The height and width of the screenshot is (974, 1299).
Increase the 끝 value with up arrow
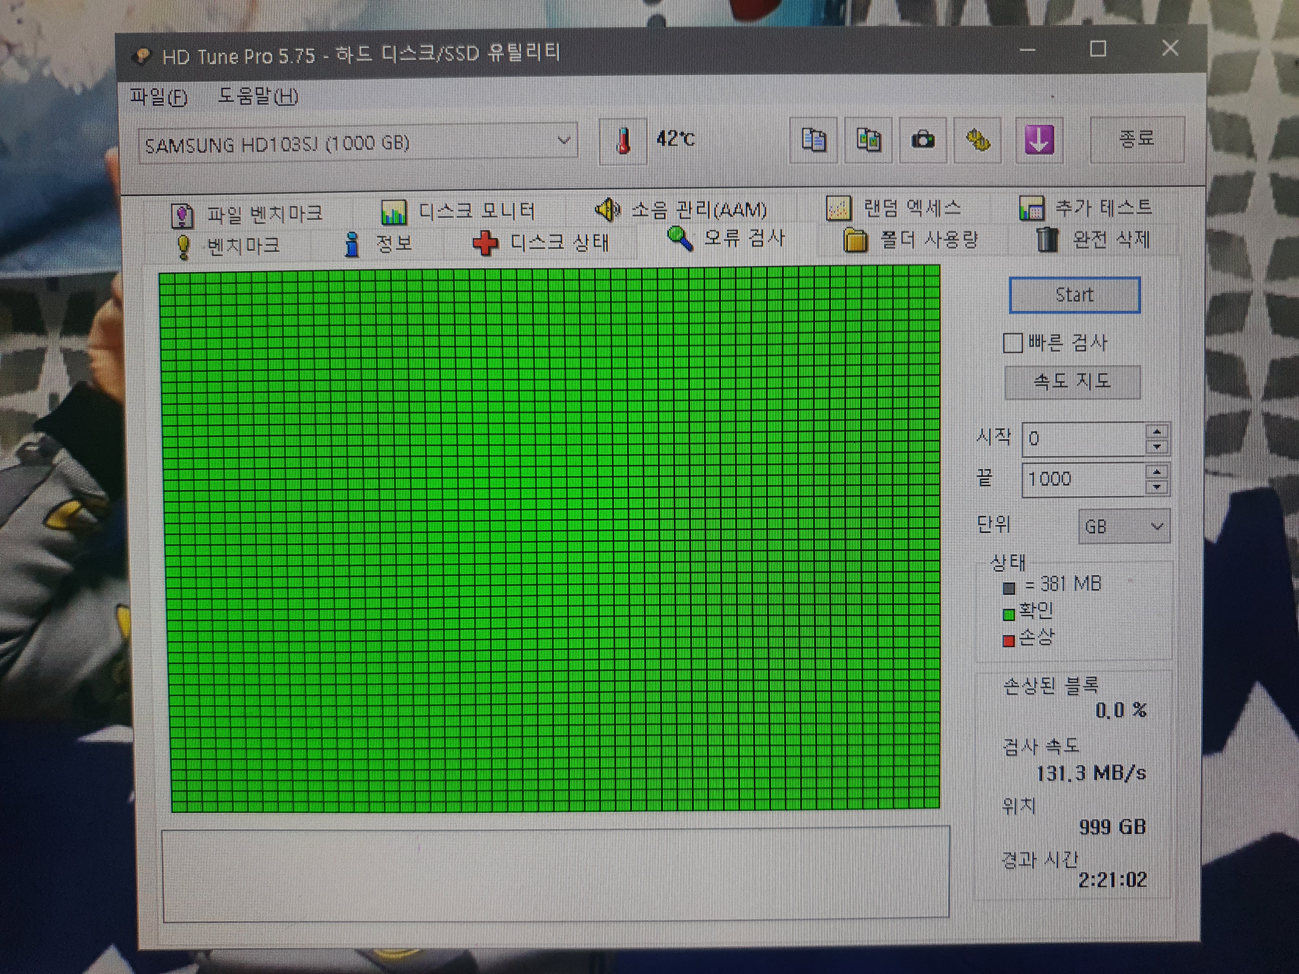(1156, 472)
